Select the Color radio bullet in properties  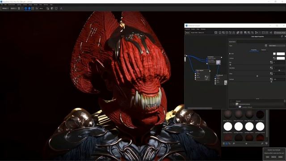click(x=230, y=54)
